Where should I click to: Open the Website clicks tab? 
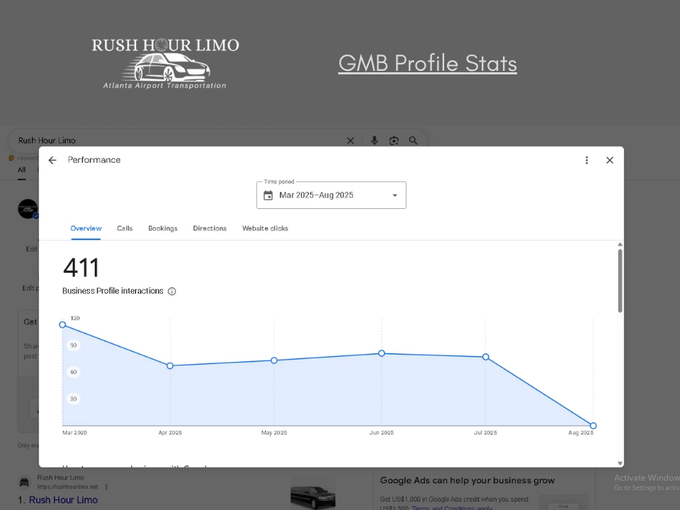(x=265, y=228)
